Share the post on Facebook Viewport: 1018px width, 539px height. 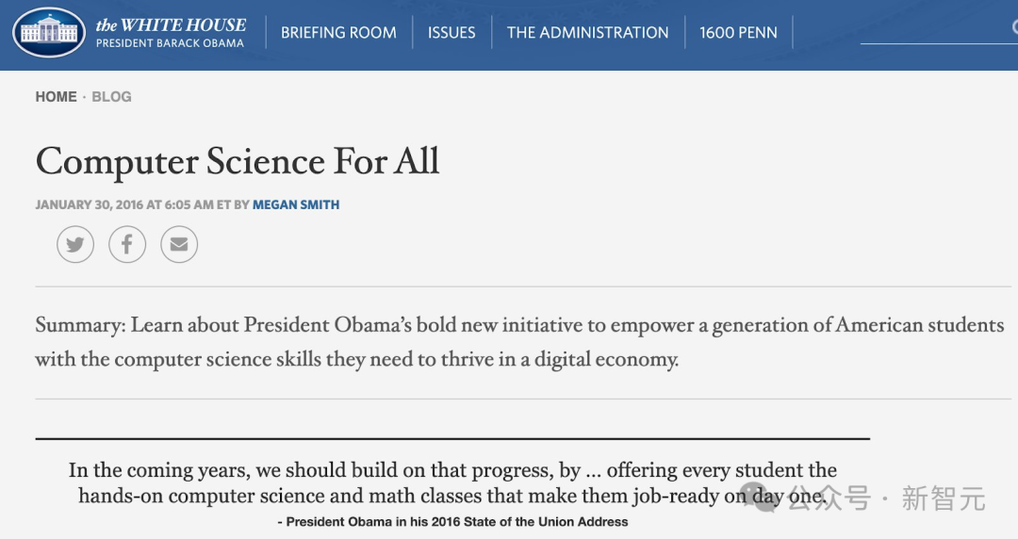coord(127,246)
